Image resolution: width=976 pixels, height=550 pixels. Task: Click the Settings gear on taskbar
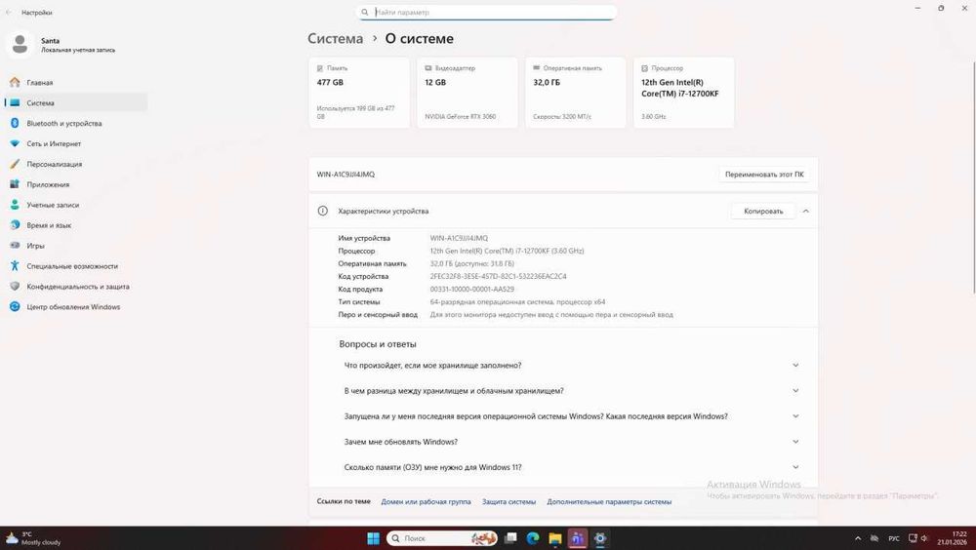pos(600,538)
